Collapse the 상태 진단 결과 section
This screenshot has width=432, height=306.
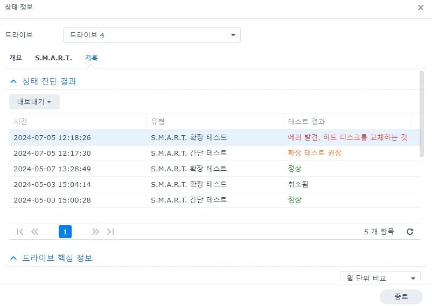point(13,81)
